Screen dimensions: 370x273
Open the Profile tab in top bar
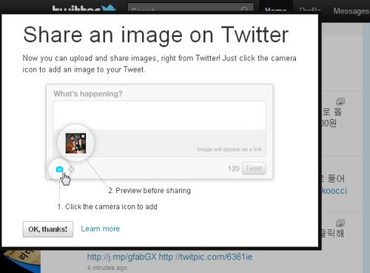click(x=310, y=10)
